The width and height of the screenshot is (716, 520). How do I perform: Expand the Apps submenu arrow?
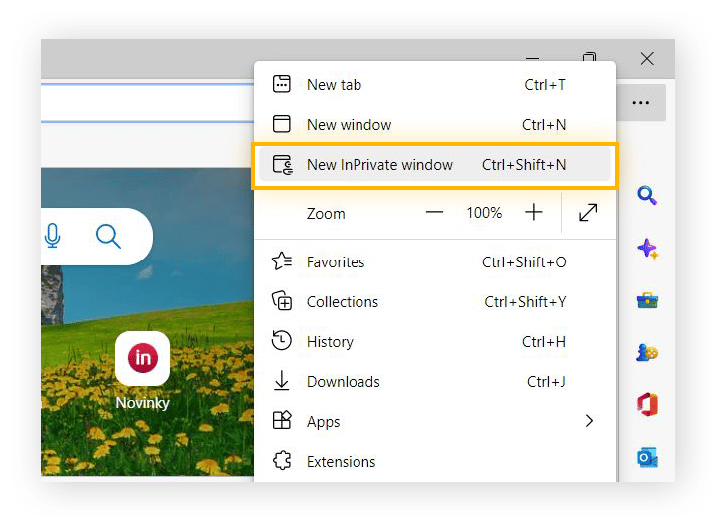click(589, 421)
